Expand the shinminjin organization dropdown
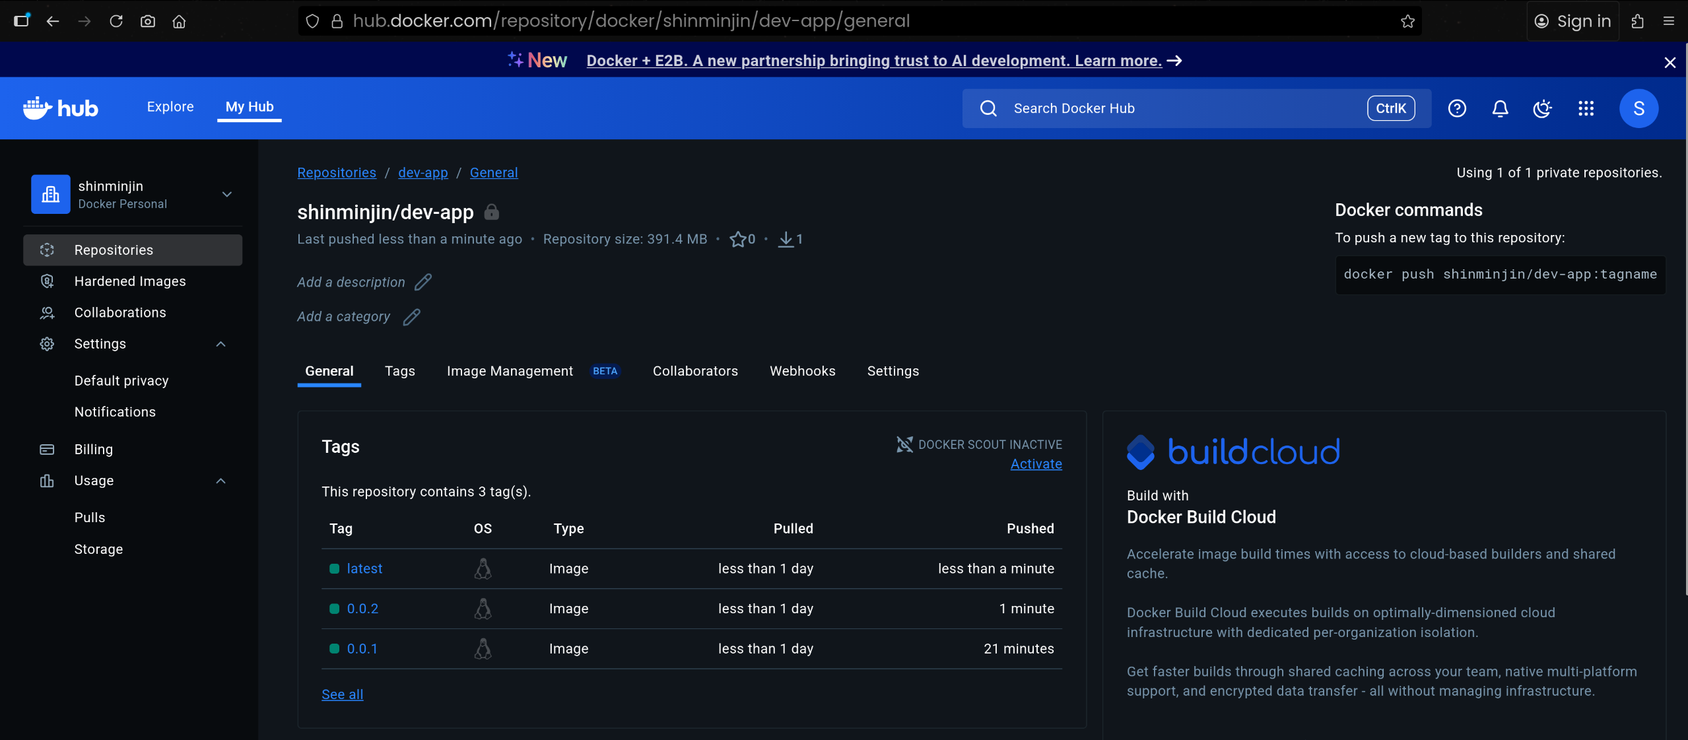Image resolution: width=1688 pixels, height=740 pixels. click(x=226, y=194)
